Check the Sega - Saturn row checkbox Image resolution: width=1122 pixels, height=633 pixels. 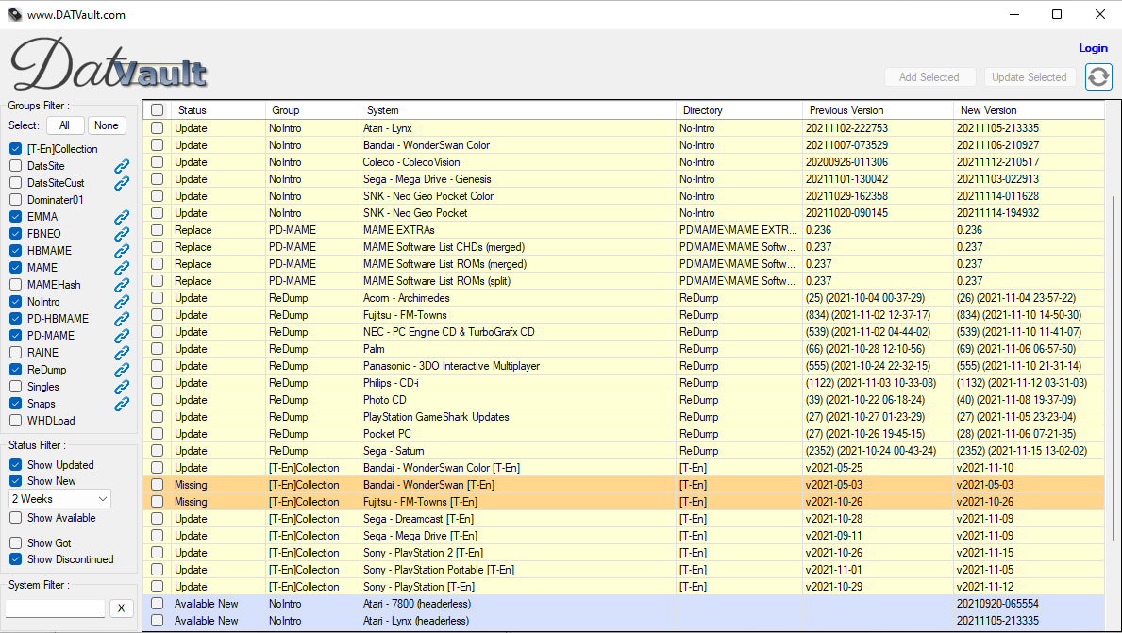tap(158, 451)
